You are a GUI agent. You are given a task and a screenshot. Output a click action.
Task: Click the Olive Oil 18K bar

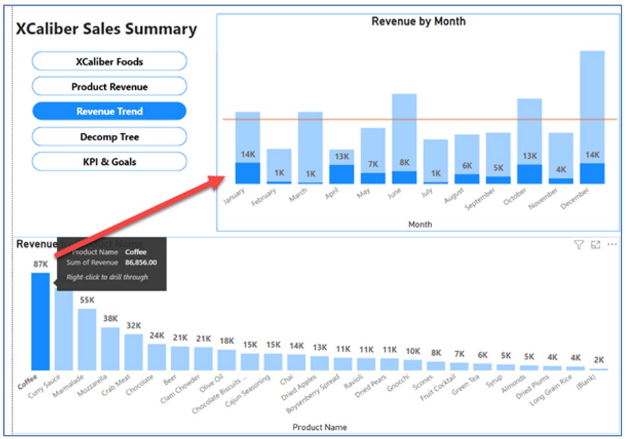click(x=226, y=360)
